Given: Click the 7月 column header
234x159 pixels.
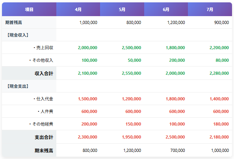Looking at the screenshot, I should point(210,9).
